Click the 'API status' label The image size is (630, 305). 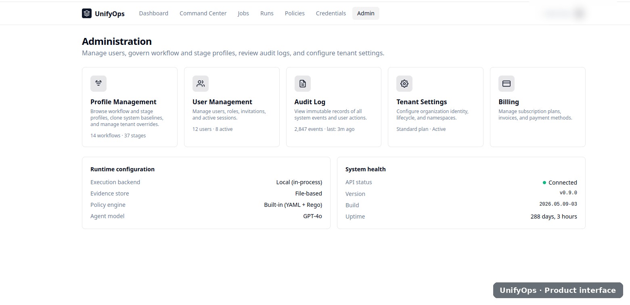coord(359,182)
